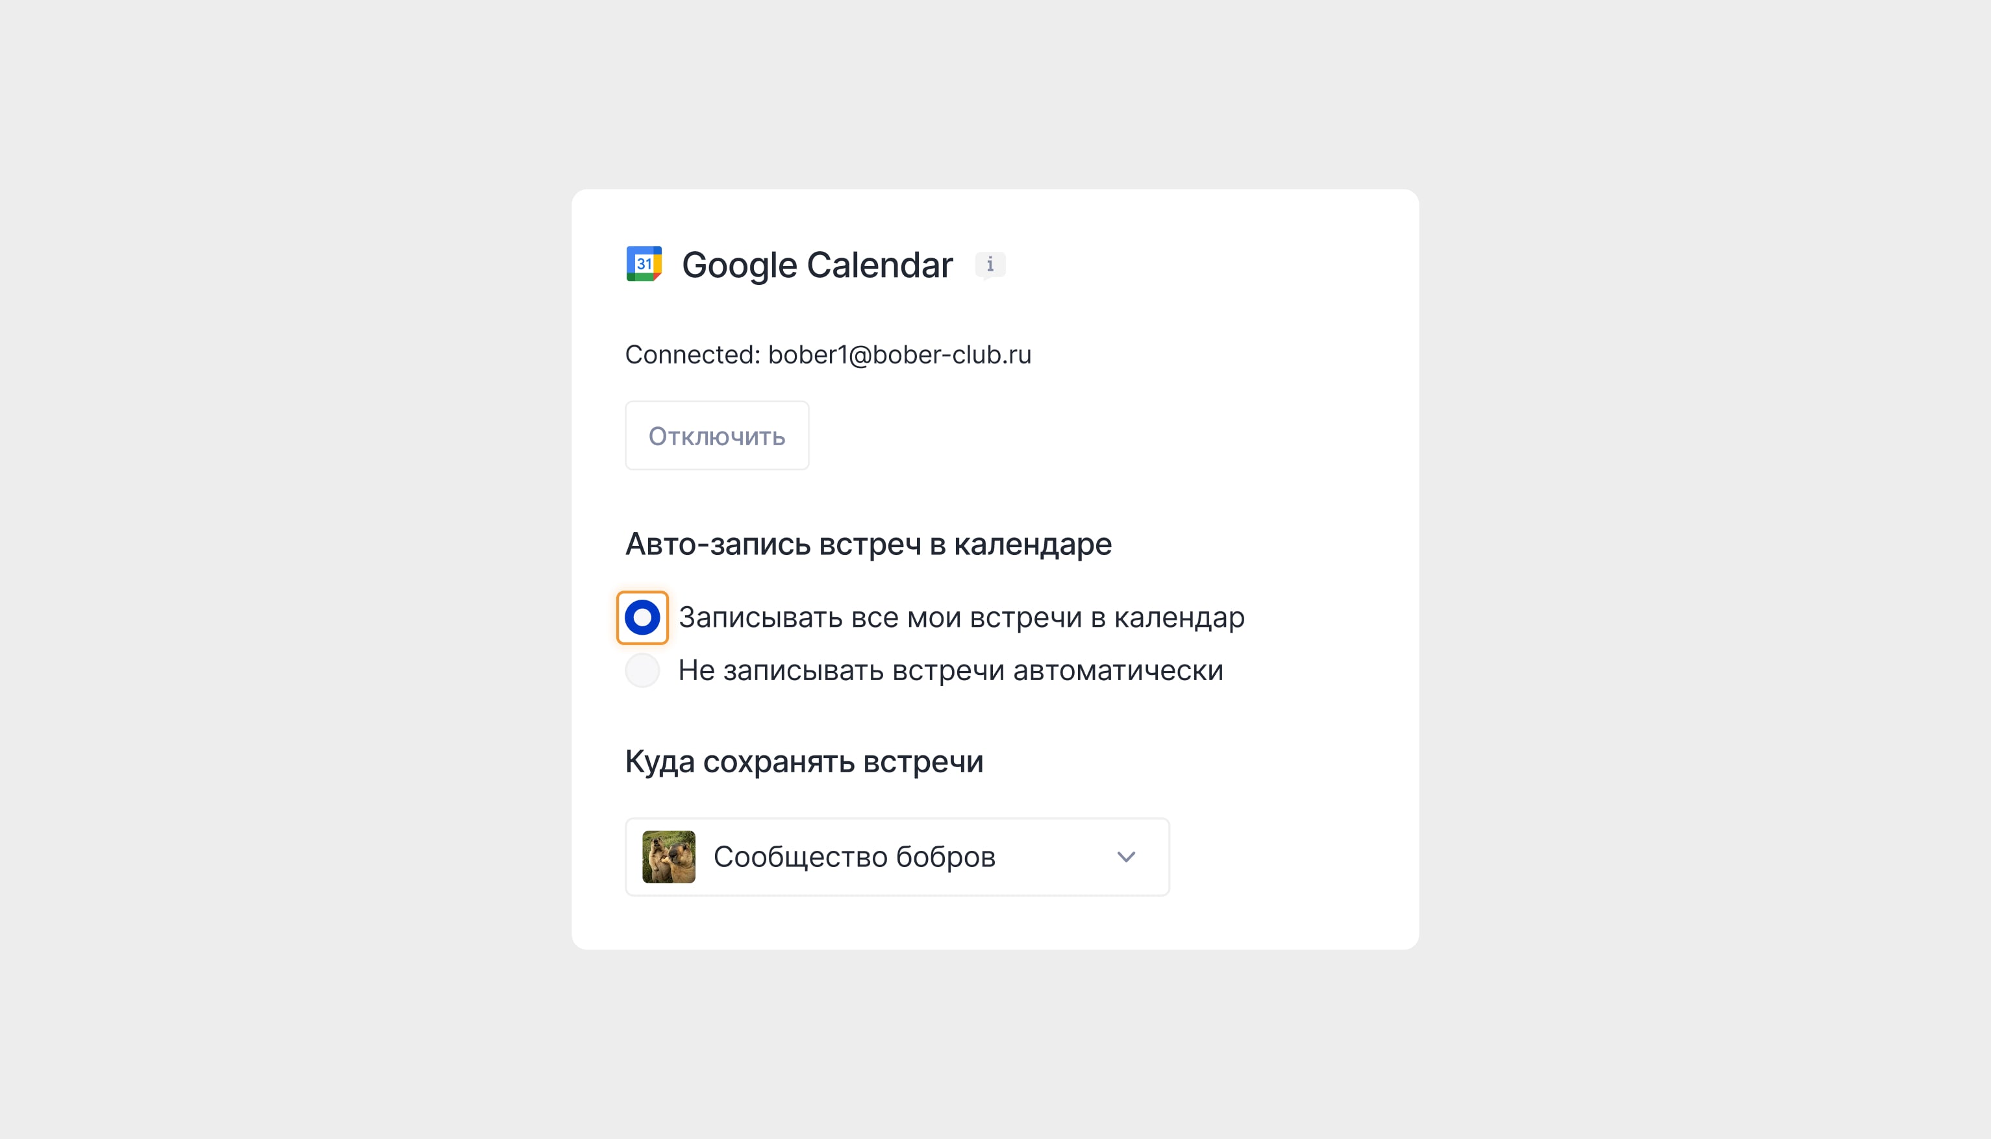Click the chevron arrow in the community dropdown
The image size is (1991, 1139).
click(1125, 857)
